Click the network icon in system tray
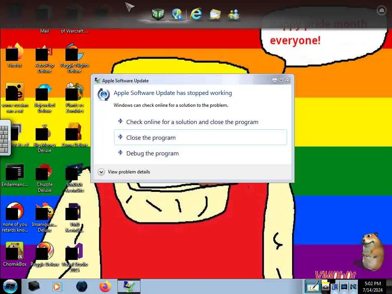The image size is (392, 294). (344, 287)
